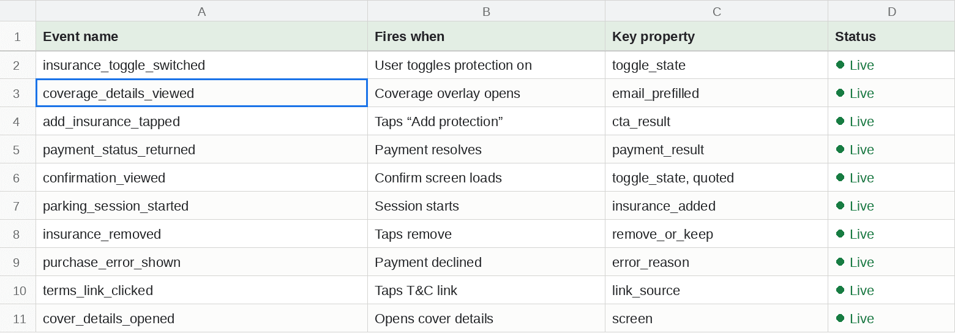This screenshot has width=955, height=333.
Task: Select the column C header
Action: coord(716,11)
